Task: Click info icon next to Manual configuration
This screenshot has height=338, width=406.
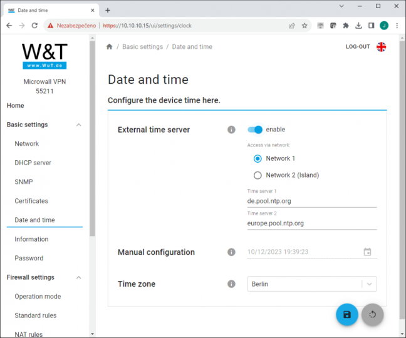Action: 231,252
